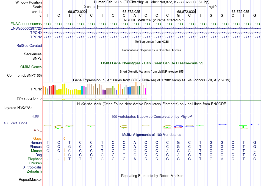Click the dark green bar in TPCN2 chart
Viewport: 261px width, 186px height.
[140, 90]
